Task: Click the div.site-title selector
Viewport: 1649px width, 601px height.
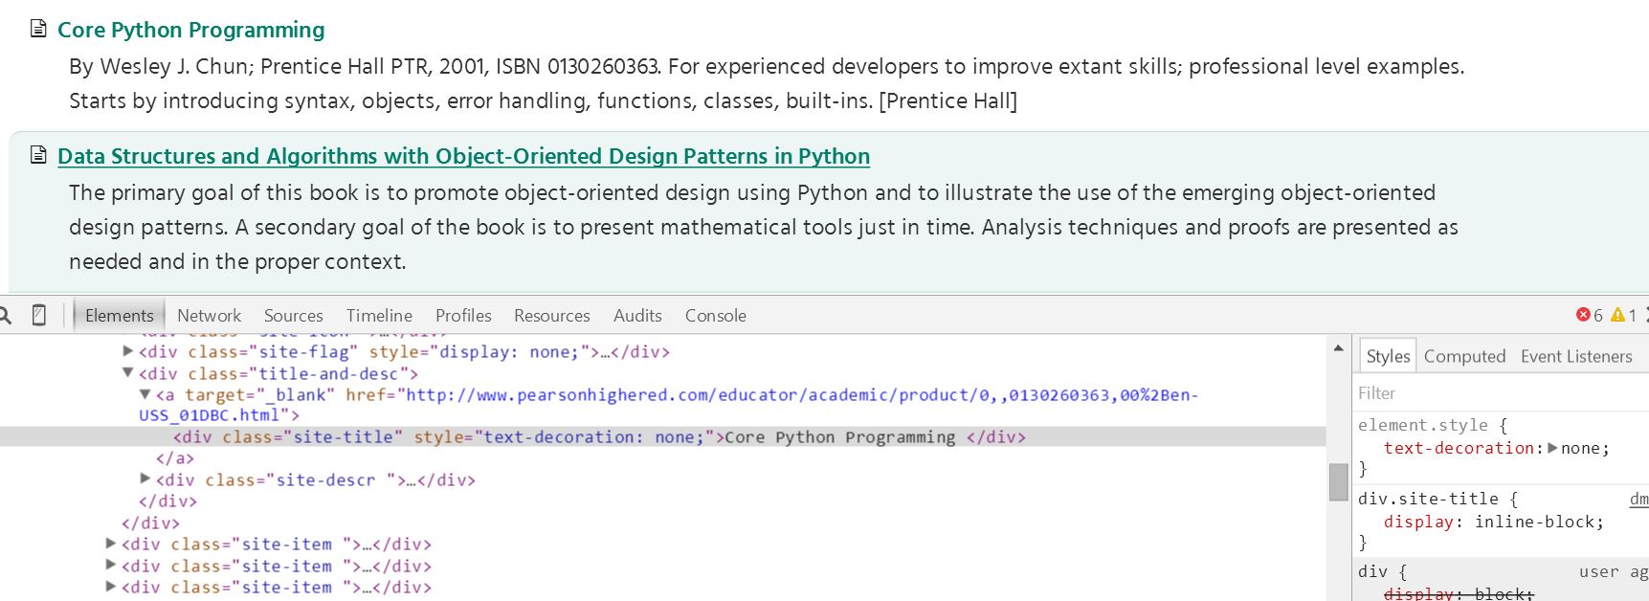Action: [1428, 499]
